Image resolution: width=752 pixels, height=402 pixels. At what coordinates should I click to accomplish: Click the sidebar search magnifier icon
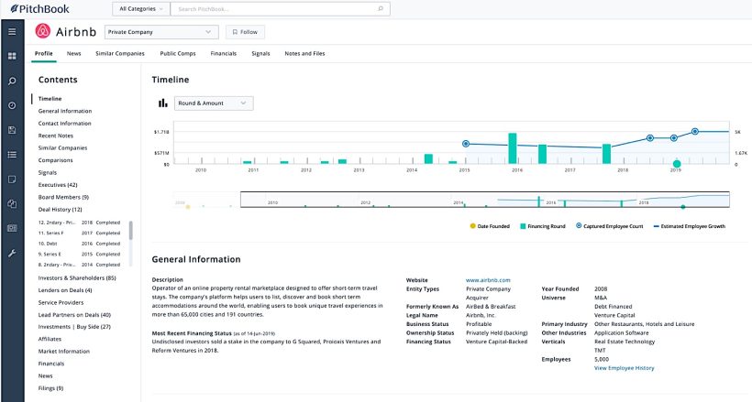pos(12,81)
